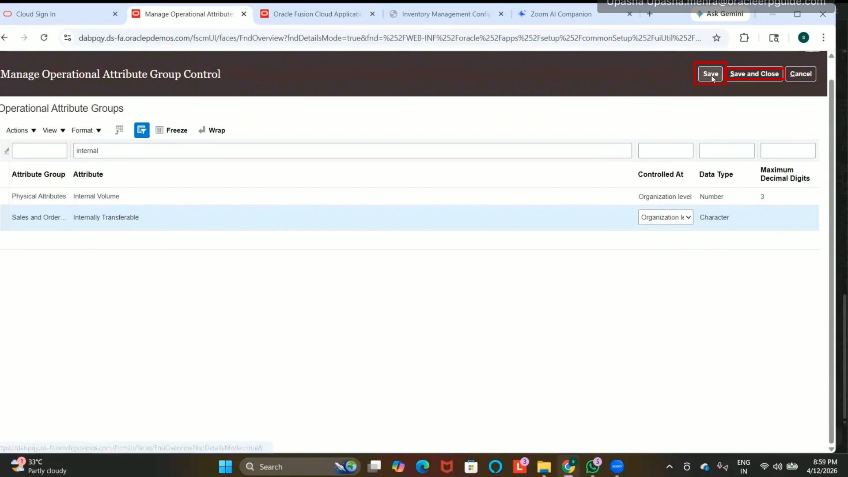This screenshot has width=848, height=477.
Task: Open the Chrome three-dot menu
Action: (823, 38)
